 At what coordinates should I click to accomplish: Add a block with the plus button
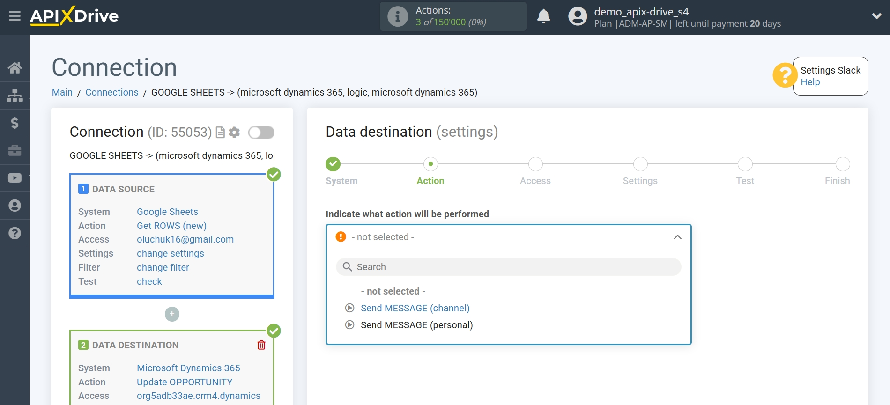point(172,314)
